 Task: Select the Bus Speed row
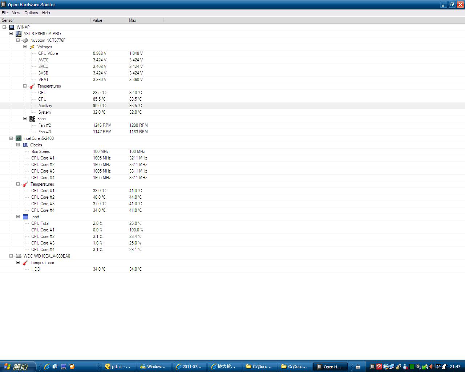pos(232,151)
